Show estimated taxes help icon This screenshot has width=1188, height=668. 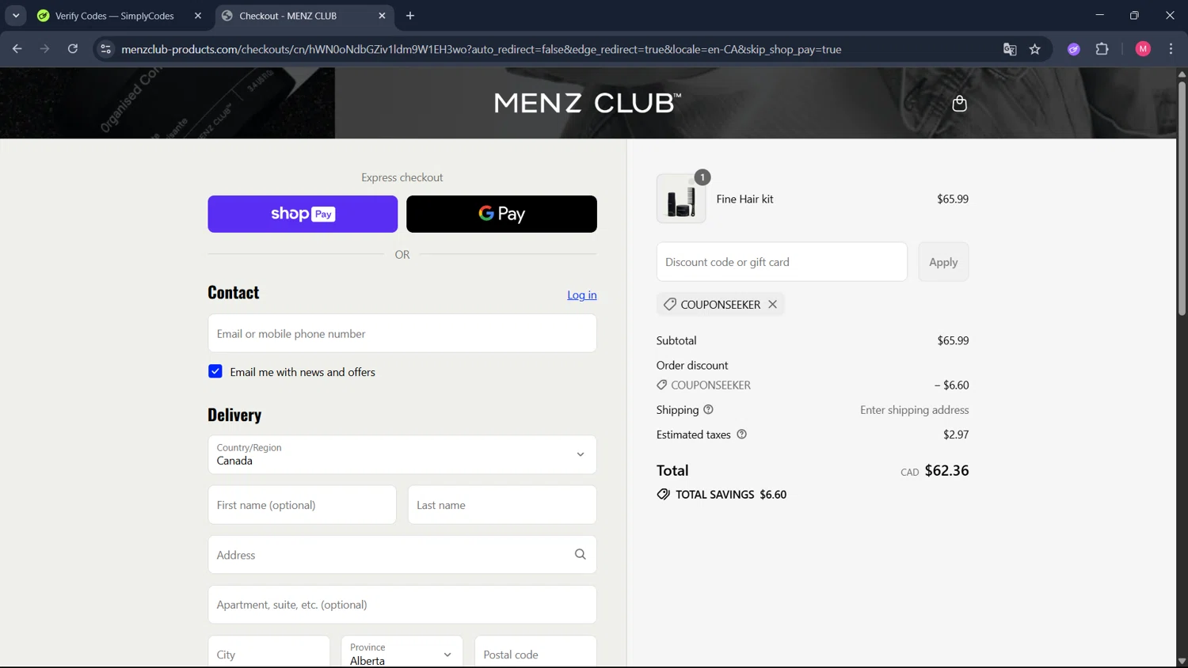(741, 434)
